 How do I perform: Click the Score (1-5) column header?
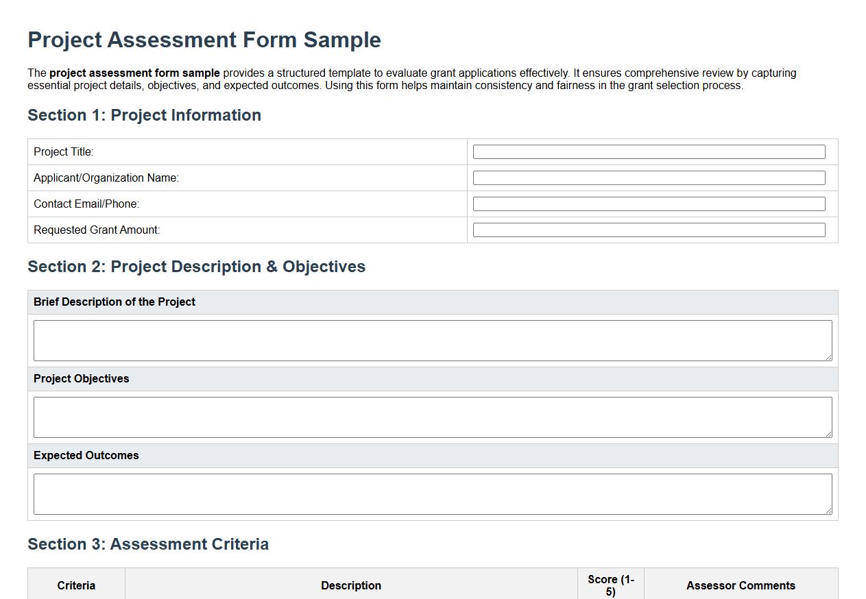[610, 585]
